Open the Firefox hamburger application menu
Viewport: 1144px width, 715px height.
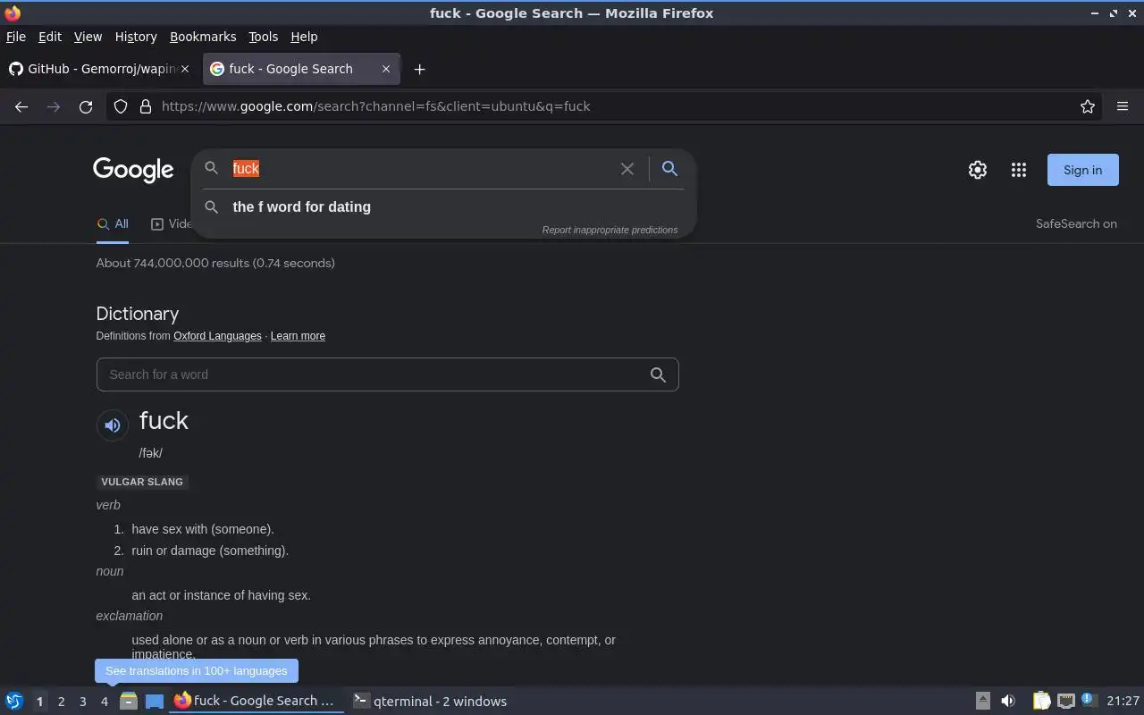click(x=1123, y=106)
